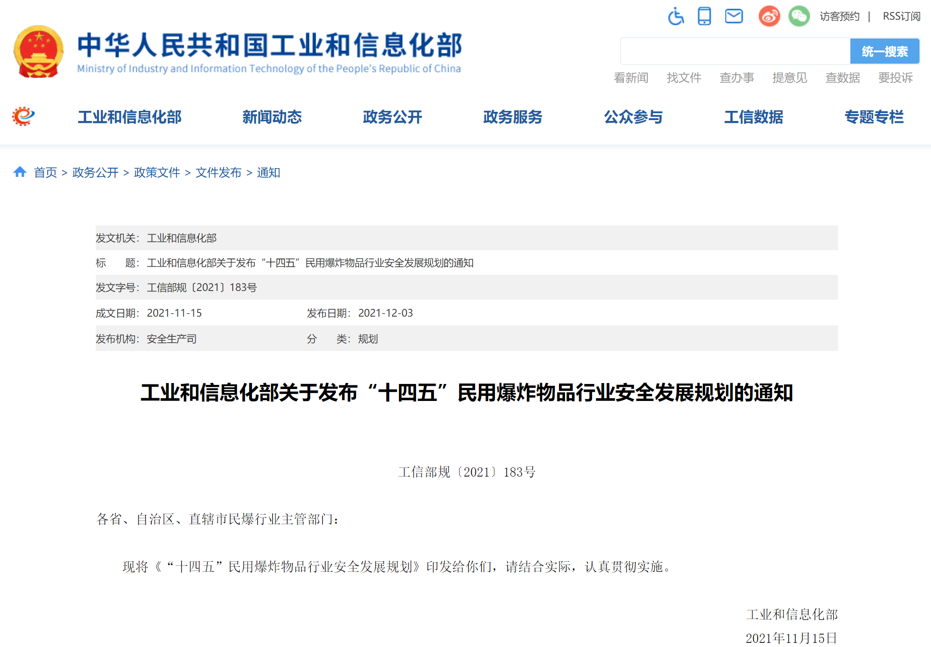Viewport: 931px width, 647px height.
Task: Click the salutation line 各省、自治区、直辖市
Action: tap(218, 519)
